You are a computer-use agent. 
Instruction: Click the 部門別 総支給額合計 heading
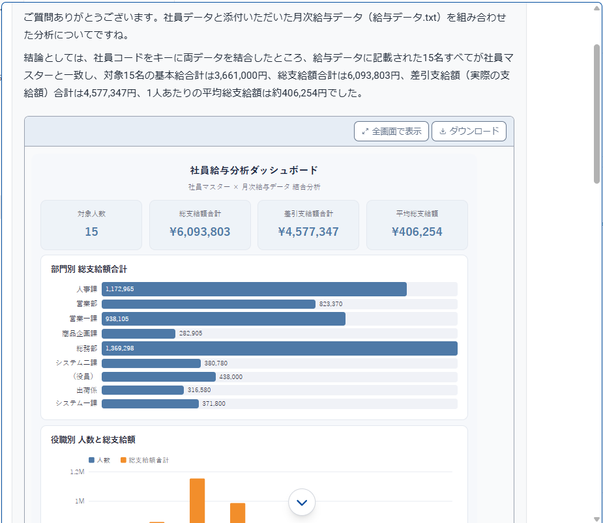pos(89,270)
